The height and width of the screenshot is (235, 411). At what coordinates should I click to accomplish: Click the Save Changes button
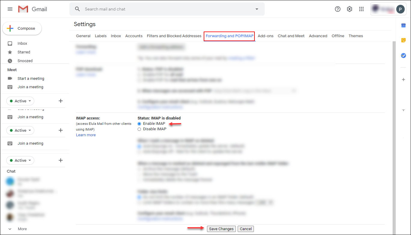[221, 229]
